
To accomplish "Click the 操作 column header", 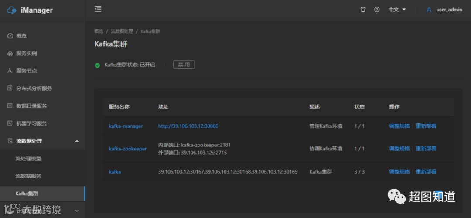I will point(394,106).
